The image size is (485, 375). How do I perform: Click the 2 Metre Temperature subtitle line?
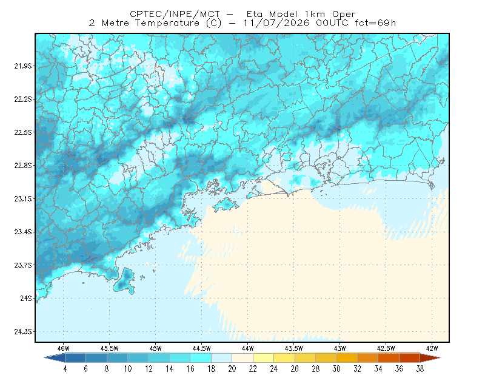click(242, 23)
